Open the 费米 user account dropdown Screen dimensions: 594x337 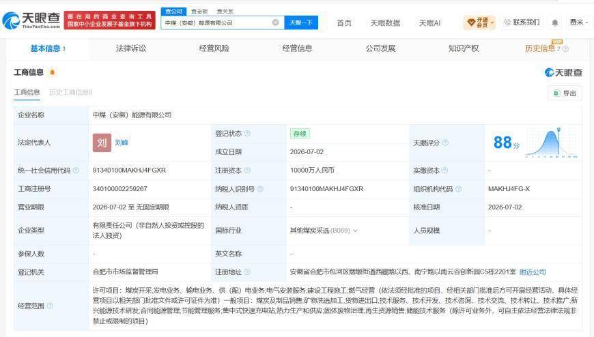coord(578,23)
